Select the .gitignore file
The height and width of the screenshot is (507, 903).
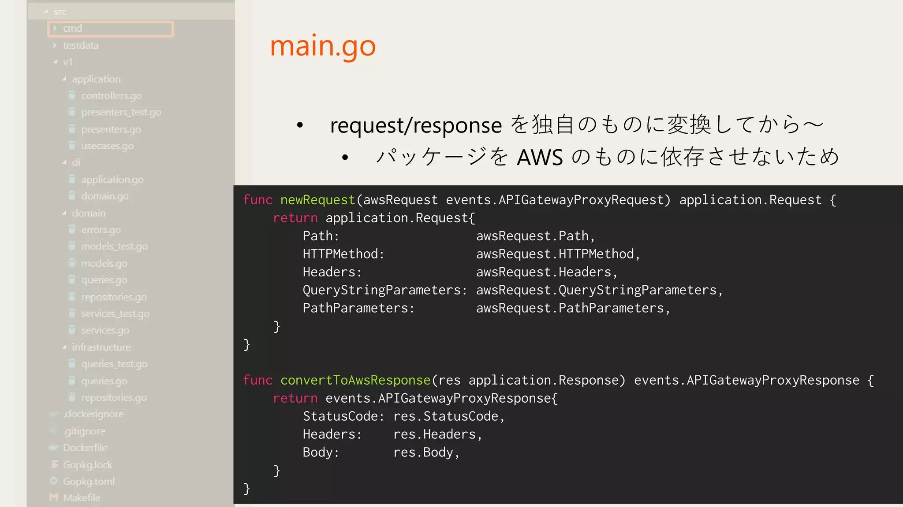(84, 431)
